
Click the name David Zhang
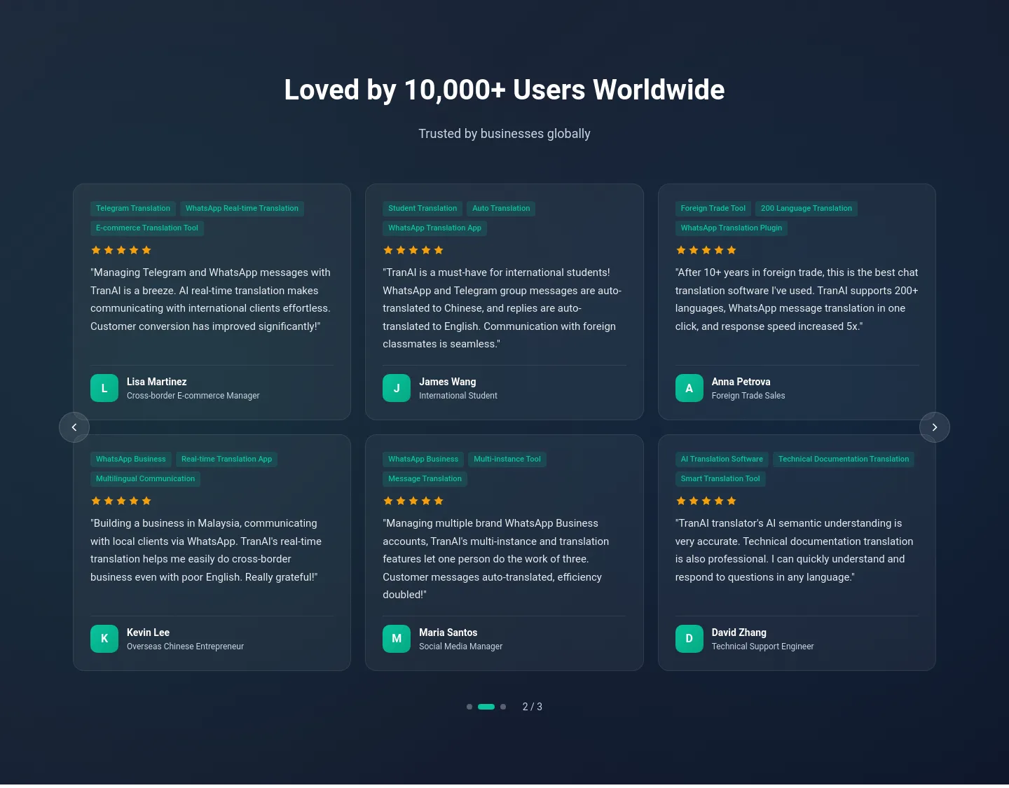739,633
